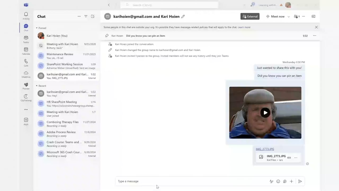The image size is (339, 191).
Task: Follow the Learn more link
Action: [244, 27]
